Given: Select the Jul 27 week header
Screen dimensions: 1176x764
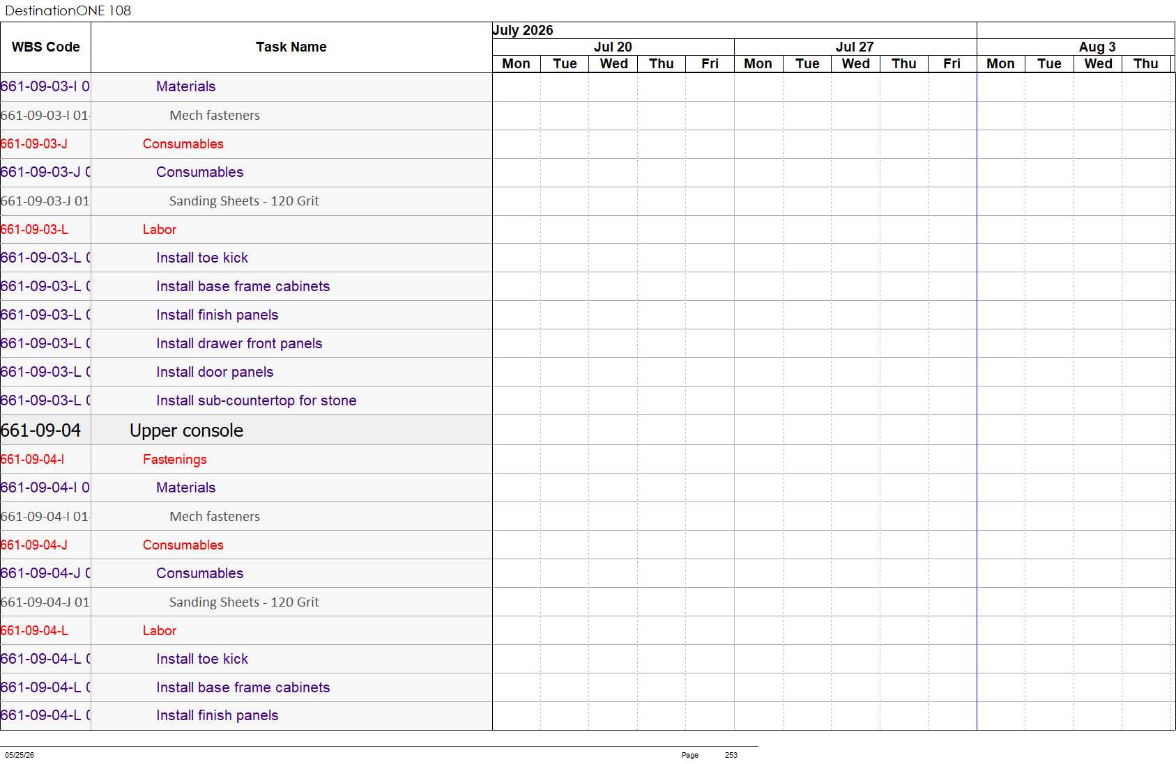Looking at the screenshot, I should [855, 47].
